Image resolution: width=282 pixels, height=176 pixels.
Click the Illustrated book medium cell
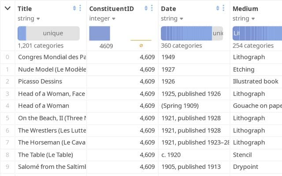(256, 81)
